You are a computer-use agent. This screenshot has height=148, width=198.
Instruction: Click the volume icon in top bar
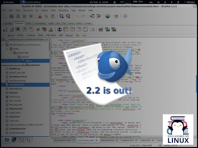[158, 2]
